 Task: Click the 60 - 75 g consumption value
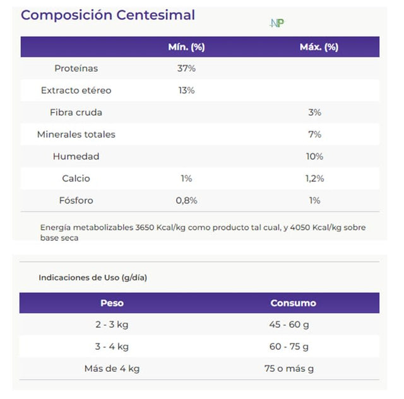coord(288,347)
